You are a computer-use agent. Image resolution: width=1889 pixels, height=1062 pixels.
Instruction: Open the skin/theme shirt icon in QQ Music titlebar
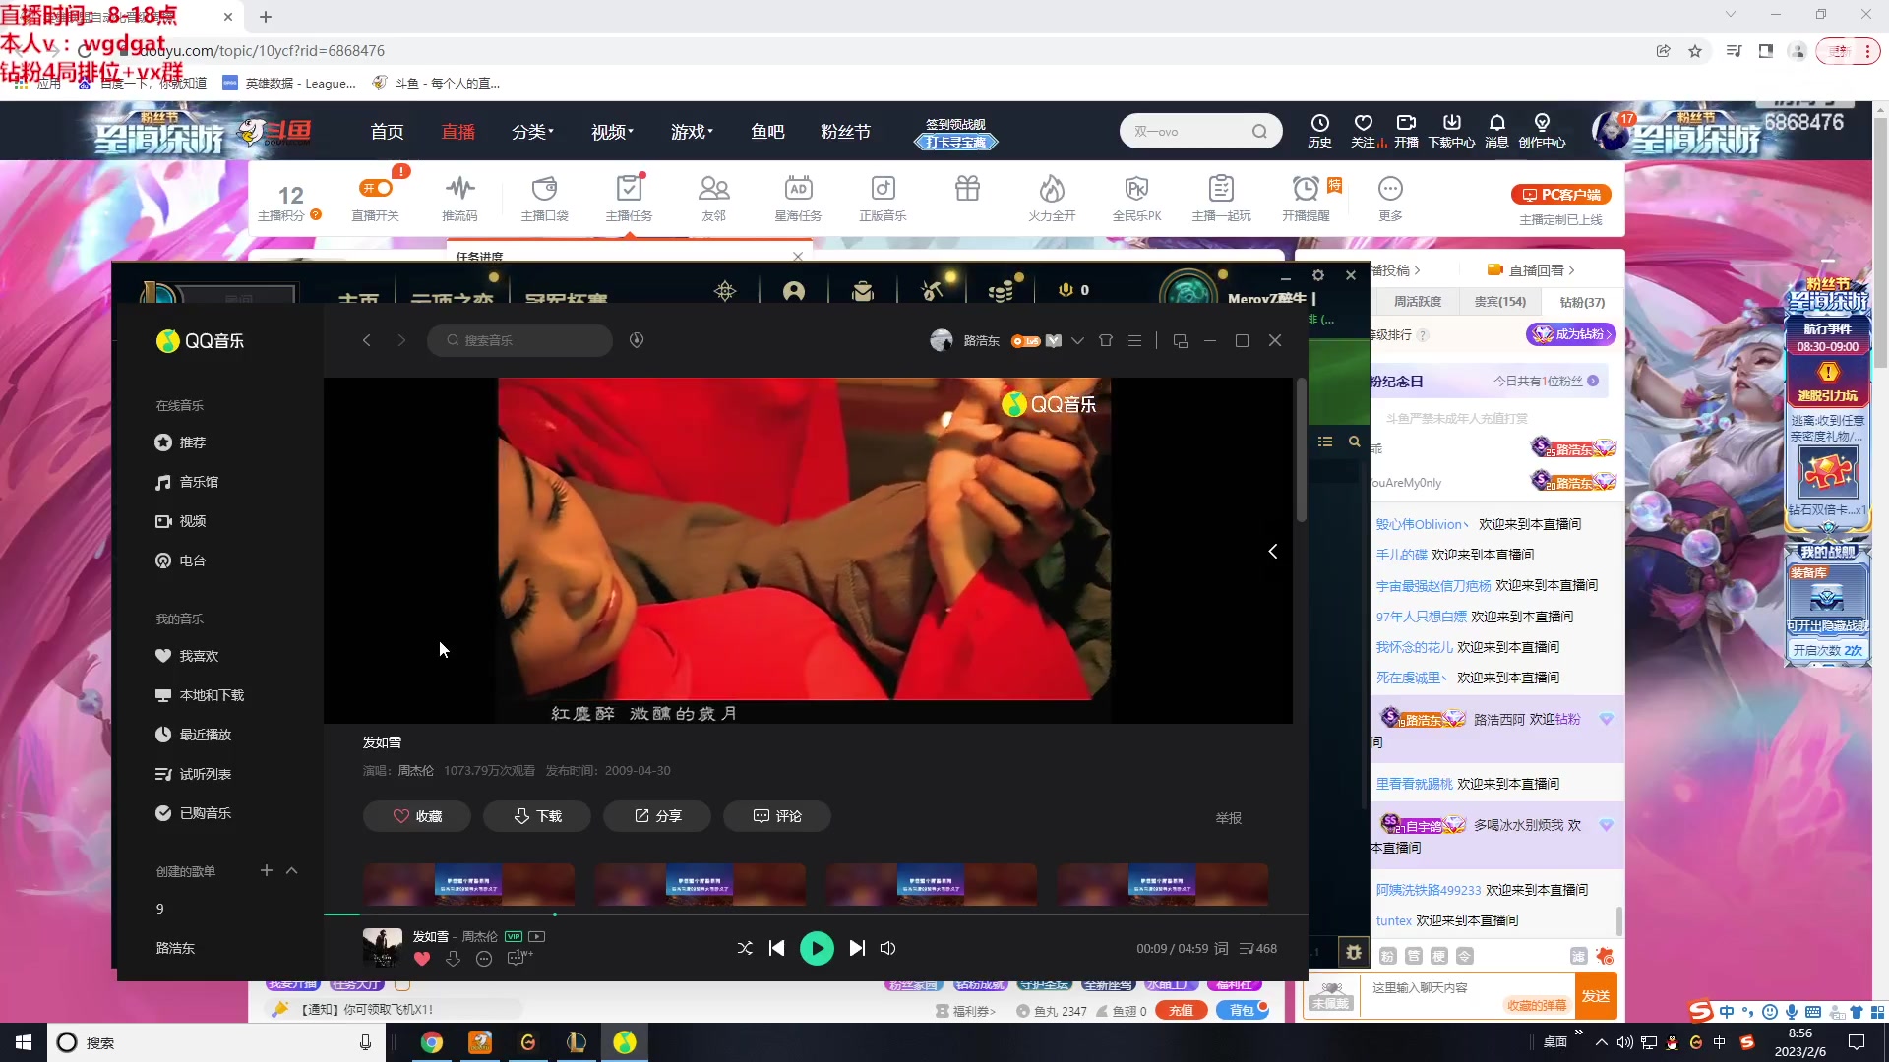[x=1106, y=340]
